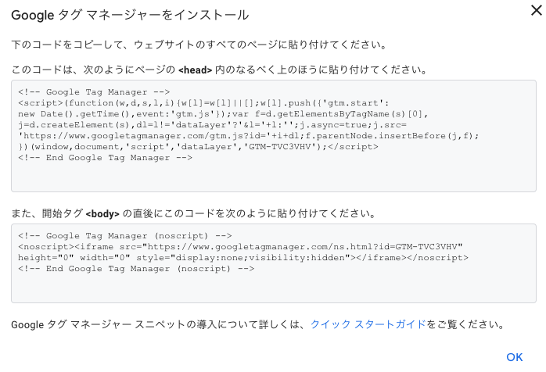The image size is (546, 372).
Task: Close the install dialog with the X icon
Action: coord(535,11)
